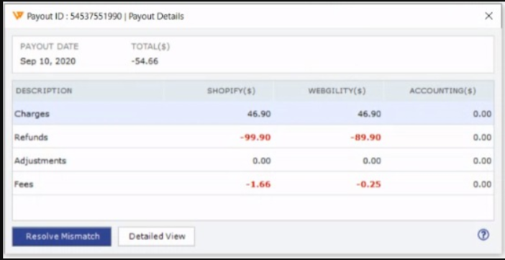Click Shopify fees value -1.66
Screen dimensions: 505x260
[x=258, y=184]
